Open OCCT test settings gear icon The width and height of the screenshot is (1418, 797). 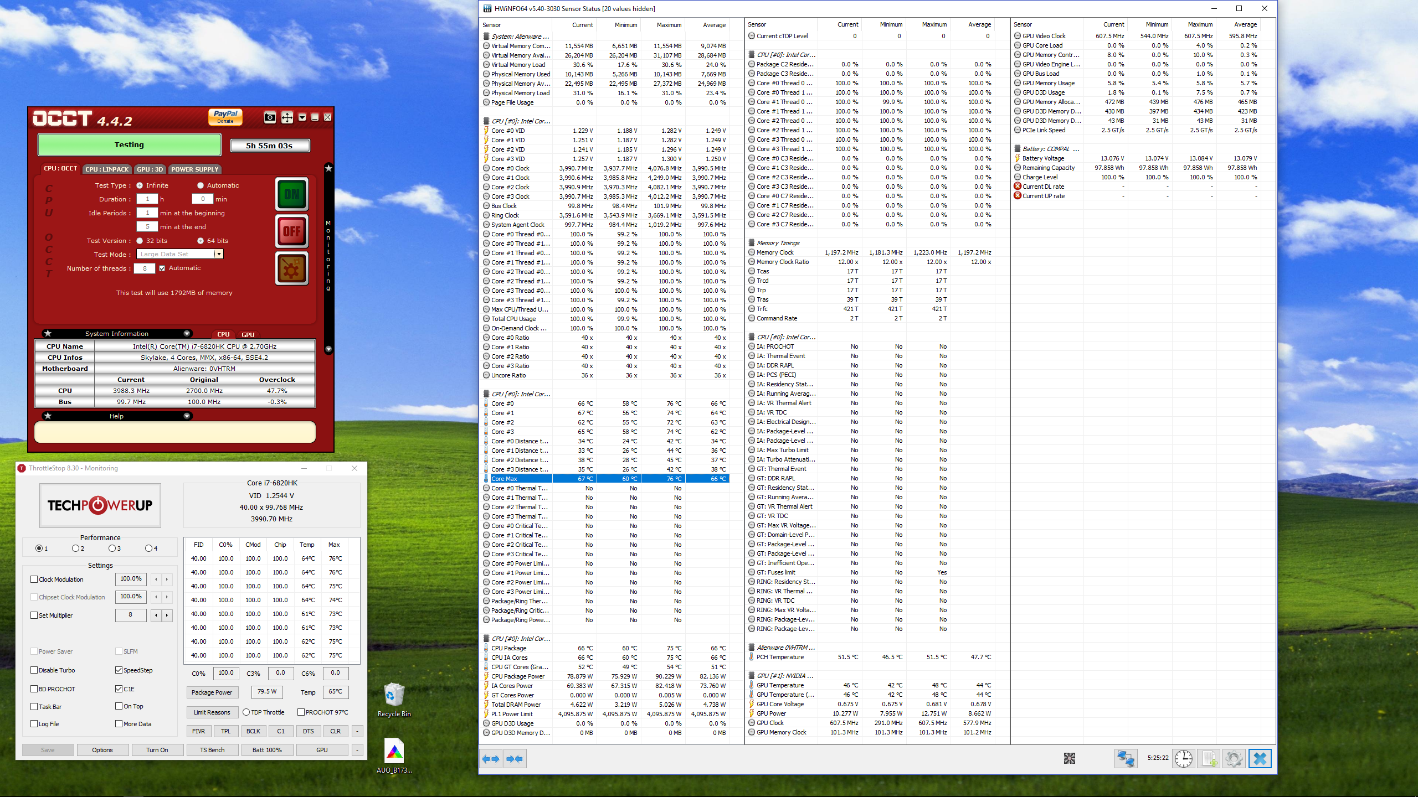coord(292,268)
